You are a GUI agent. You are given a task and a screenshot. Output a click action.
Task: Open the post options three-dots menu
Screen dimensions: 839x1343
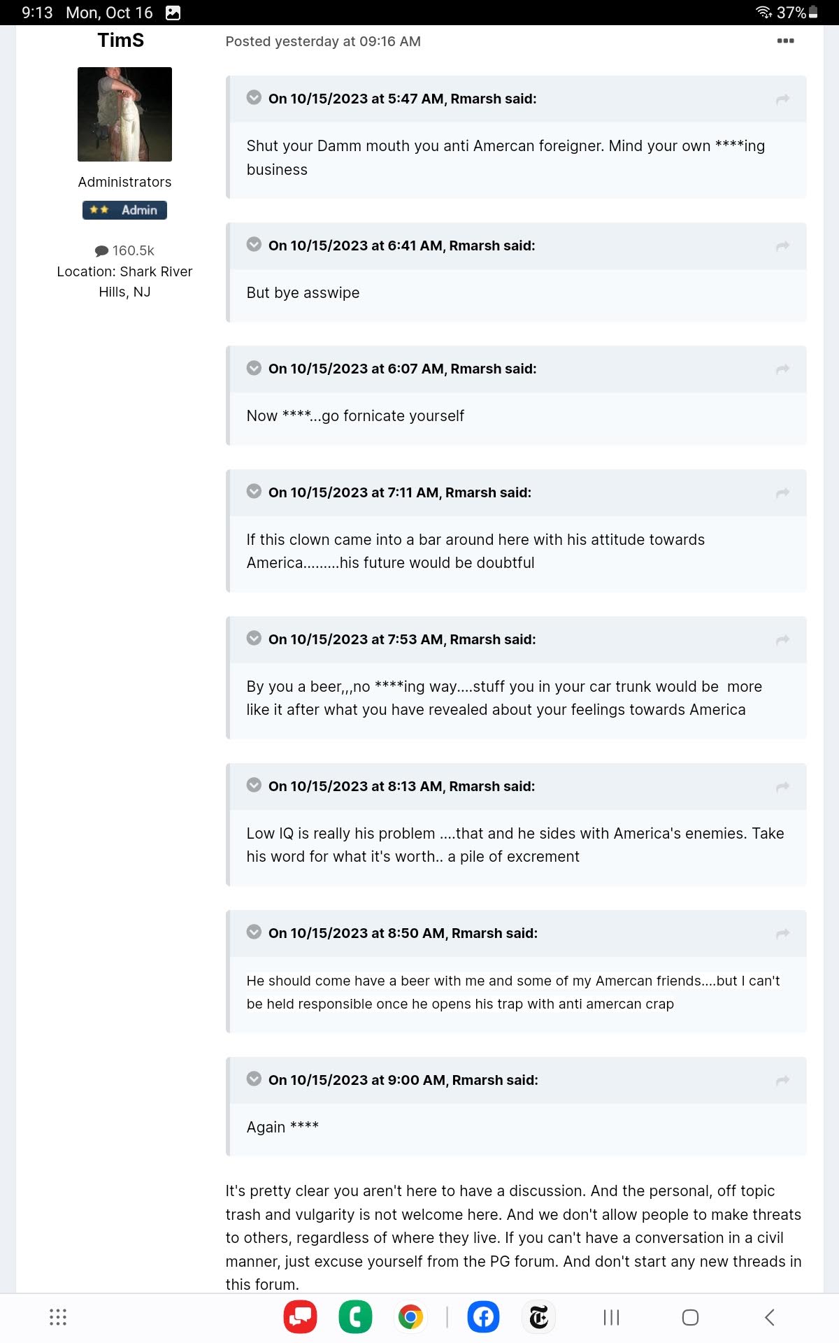(x=785, y=41)
